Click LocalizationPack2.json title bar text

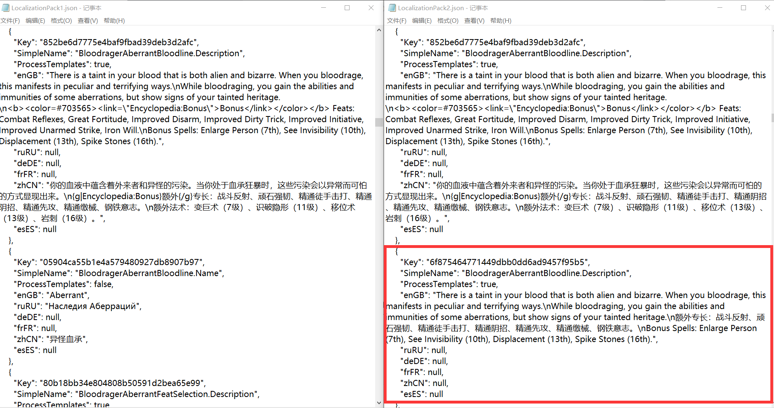click(x=443, y=8)
